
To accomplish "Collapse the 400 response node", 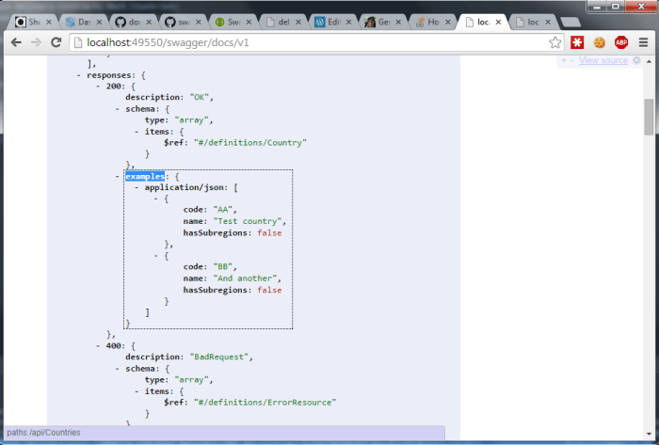I will [x=99, y=345].
